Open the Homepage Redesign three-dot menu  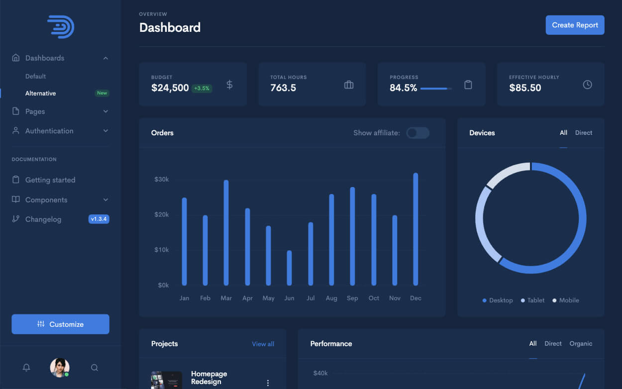click(268, 383)
